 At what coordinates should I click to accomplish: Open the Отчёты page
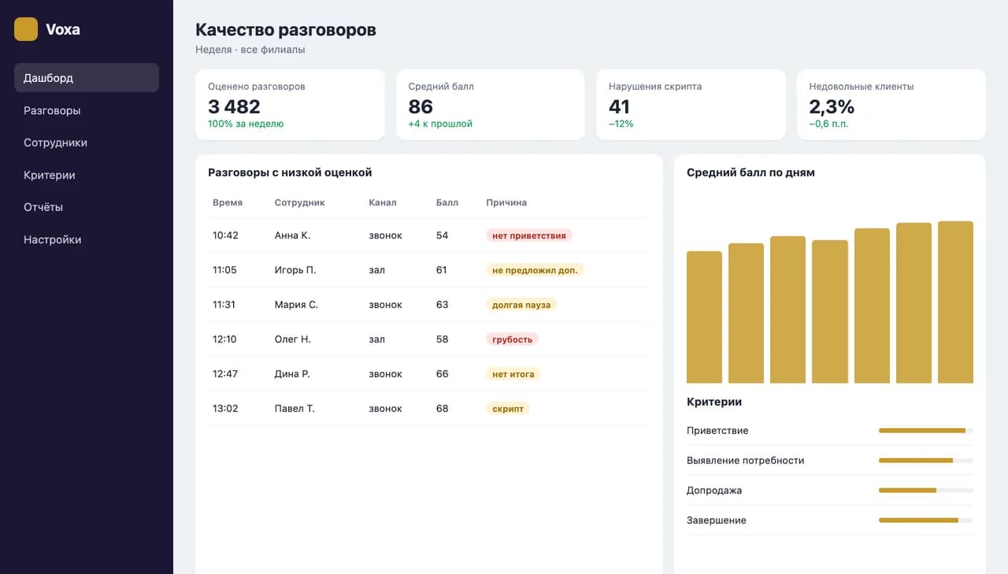[x=87, y=207]
